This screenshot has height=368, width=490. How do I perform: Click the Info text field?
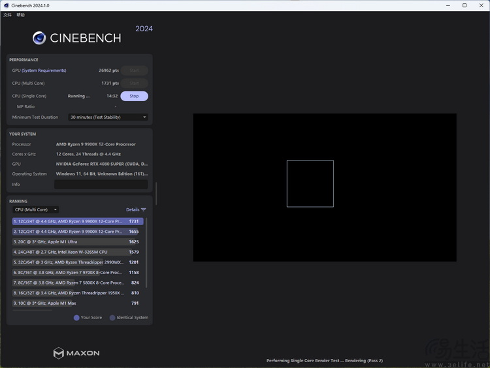coord(101,185)
